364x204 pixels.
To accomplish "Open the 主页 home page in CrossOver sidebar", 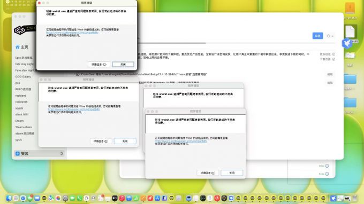I will [x=22, y=47].
